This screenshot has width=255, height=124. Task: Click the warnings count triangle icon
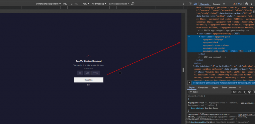click(234, 4)
